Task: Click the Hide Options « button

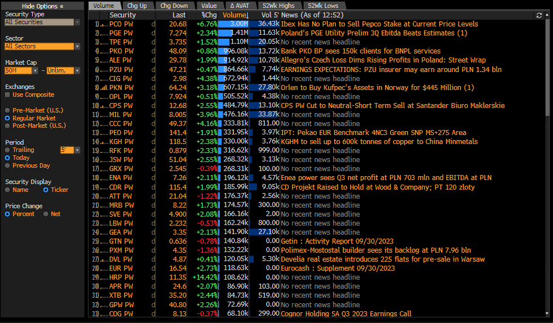Action: point(42,6)
